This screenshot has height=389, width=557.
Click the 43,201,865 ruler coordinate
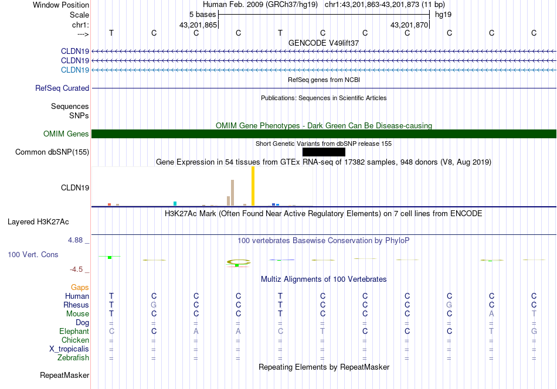click(198, 25)
